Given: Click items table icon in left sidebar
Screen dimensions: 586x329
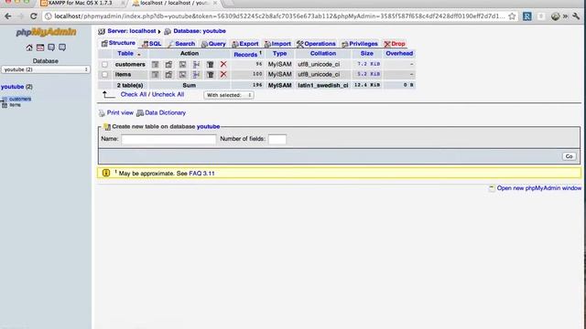Looking at the screenshot, I should click(5, 105).
